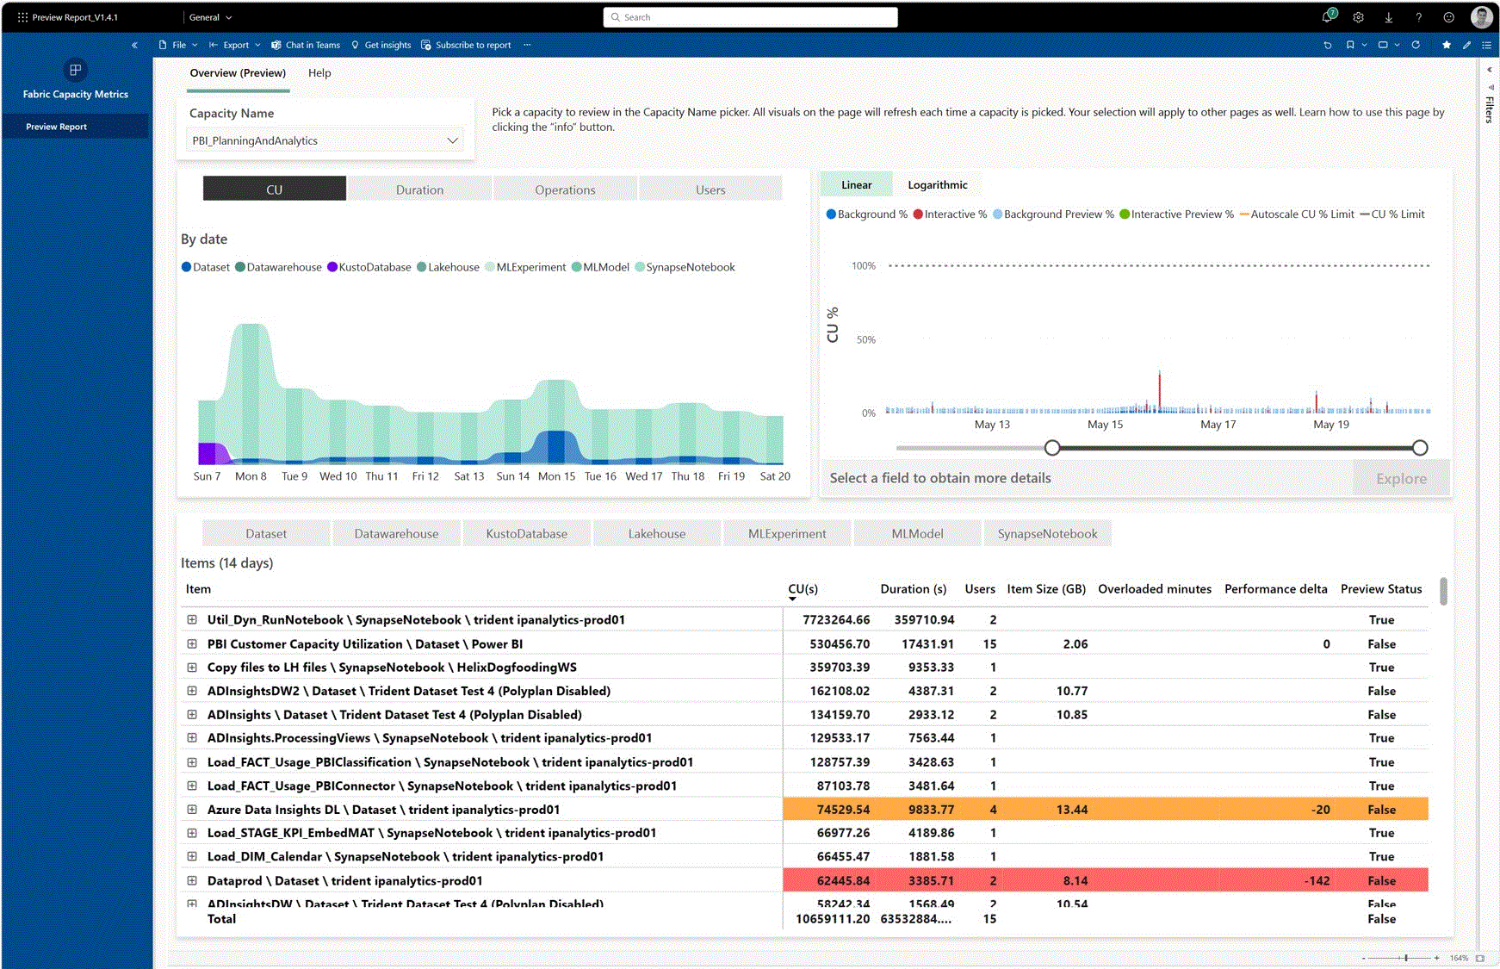Reset filters with the reset icon
Image resolution: width=1500 pixels, height=969 pixels.
pos(1327,45)
